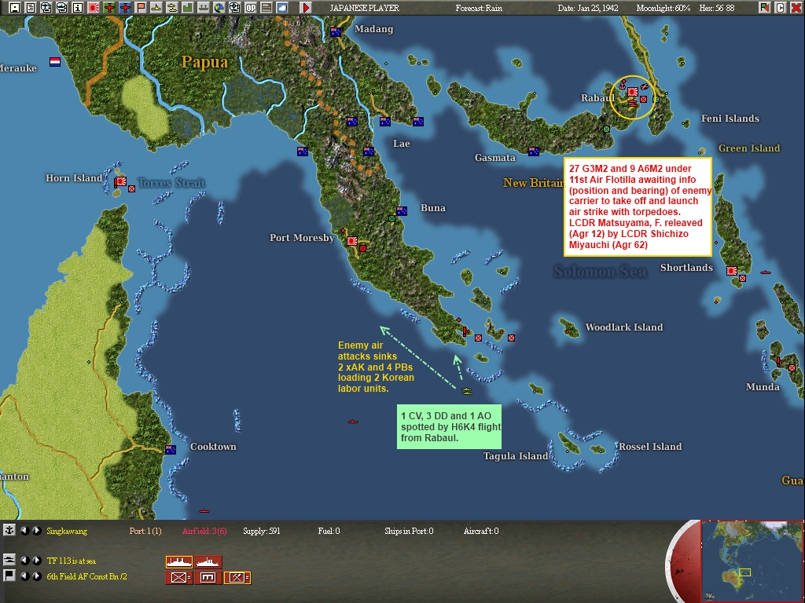The height and width of the screenshot is (603, 805).
Task: Click the green ship with arrows icon
Action: coord(204,8)
